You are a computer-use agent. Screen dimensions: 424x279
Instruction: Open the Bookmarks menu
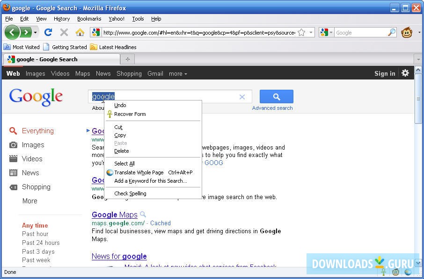point(89,19)
